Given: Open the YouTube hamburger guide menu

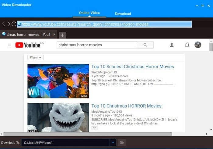Looking at the screenshot, I should pos(10,45).
